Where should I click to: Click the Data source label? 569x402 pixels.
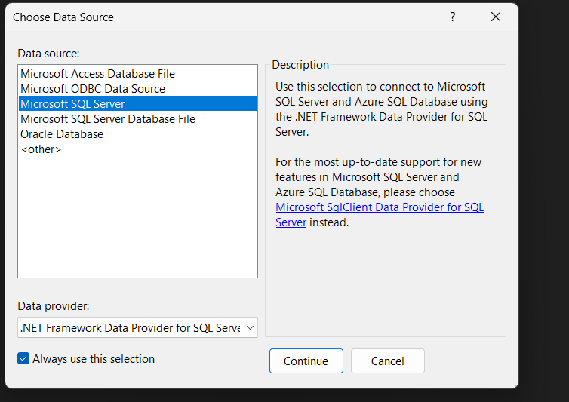tap(49, 54)
